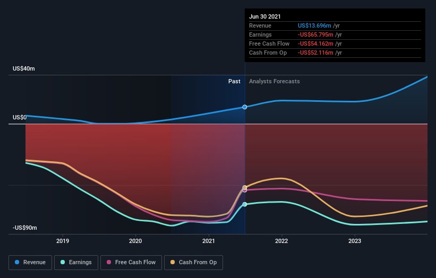Toggle the Free Cash Flow legend button
The image size is (436, 278).
click(x=131, y=263)
